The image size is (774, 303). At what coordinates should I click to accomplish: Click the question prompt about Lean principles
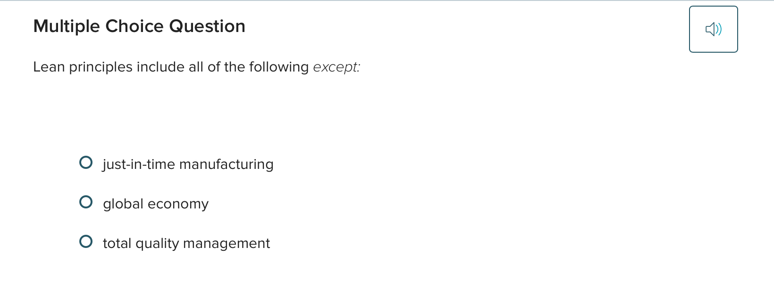(196, 67)
